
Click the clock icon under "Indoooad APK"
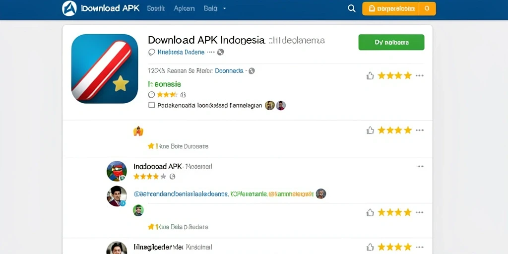[x=172, y=177]
